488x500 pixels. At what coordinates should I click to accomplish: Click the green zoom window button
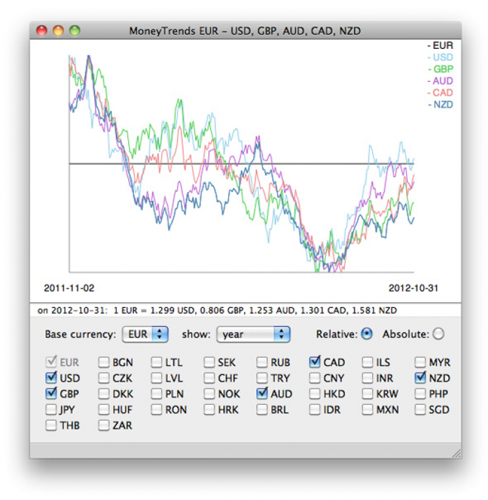(75, 31)
